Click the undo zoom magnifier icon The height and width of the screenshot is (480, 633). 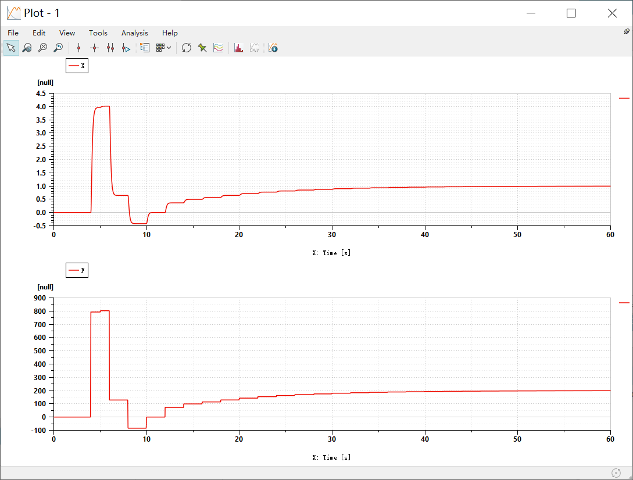click(58, 48)
